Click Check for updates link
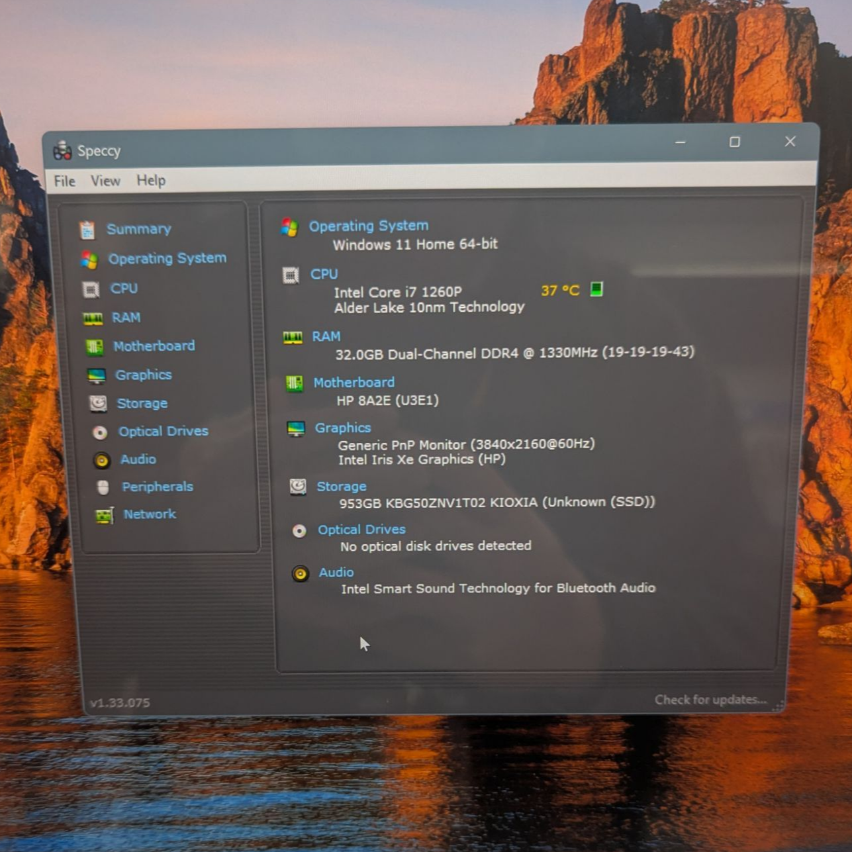 (710, 700)
